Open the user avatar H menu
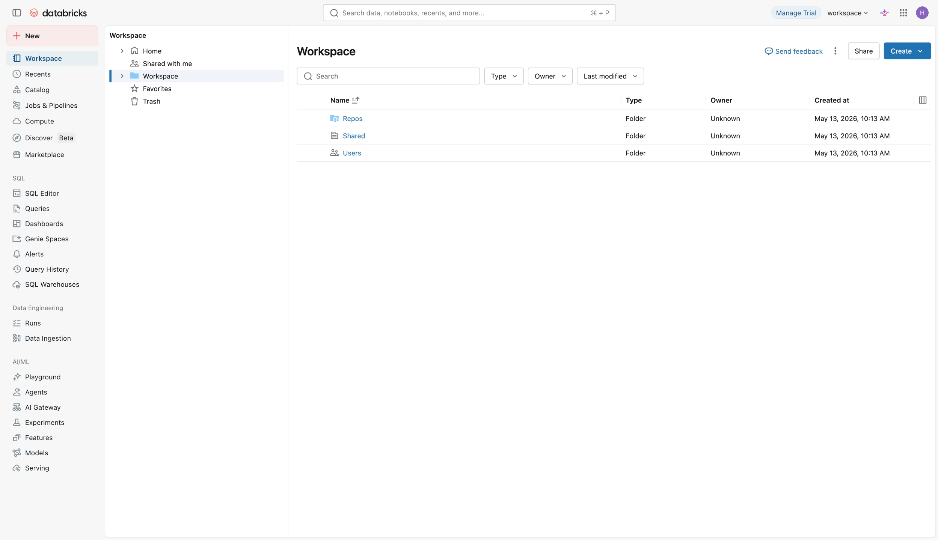The width and height of the screenshot is (938, 540). [922, 13]
